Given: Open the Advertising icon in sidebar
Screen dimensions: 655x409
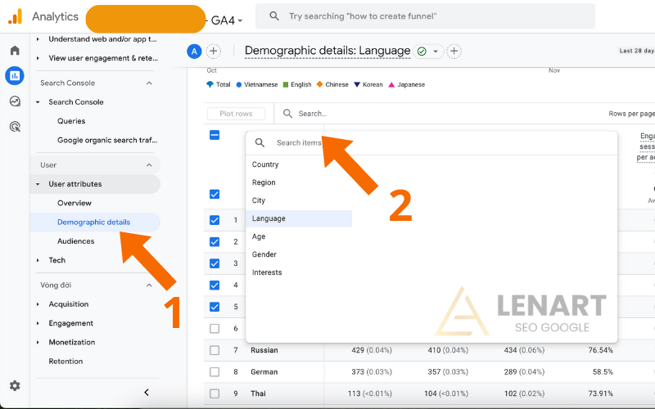Looking at the screenshot, I should (x=15, y=127).
